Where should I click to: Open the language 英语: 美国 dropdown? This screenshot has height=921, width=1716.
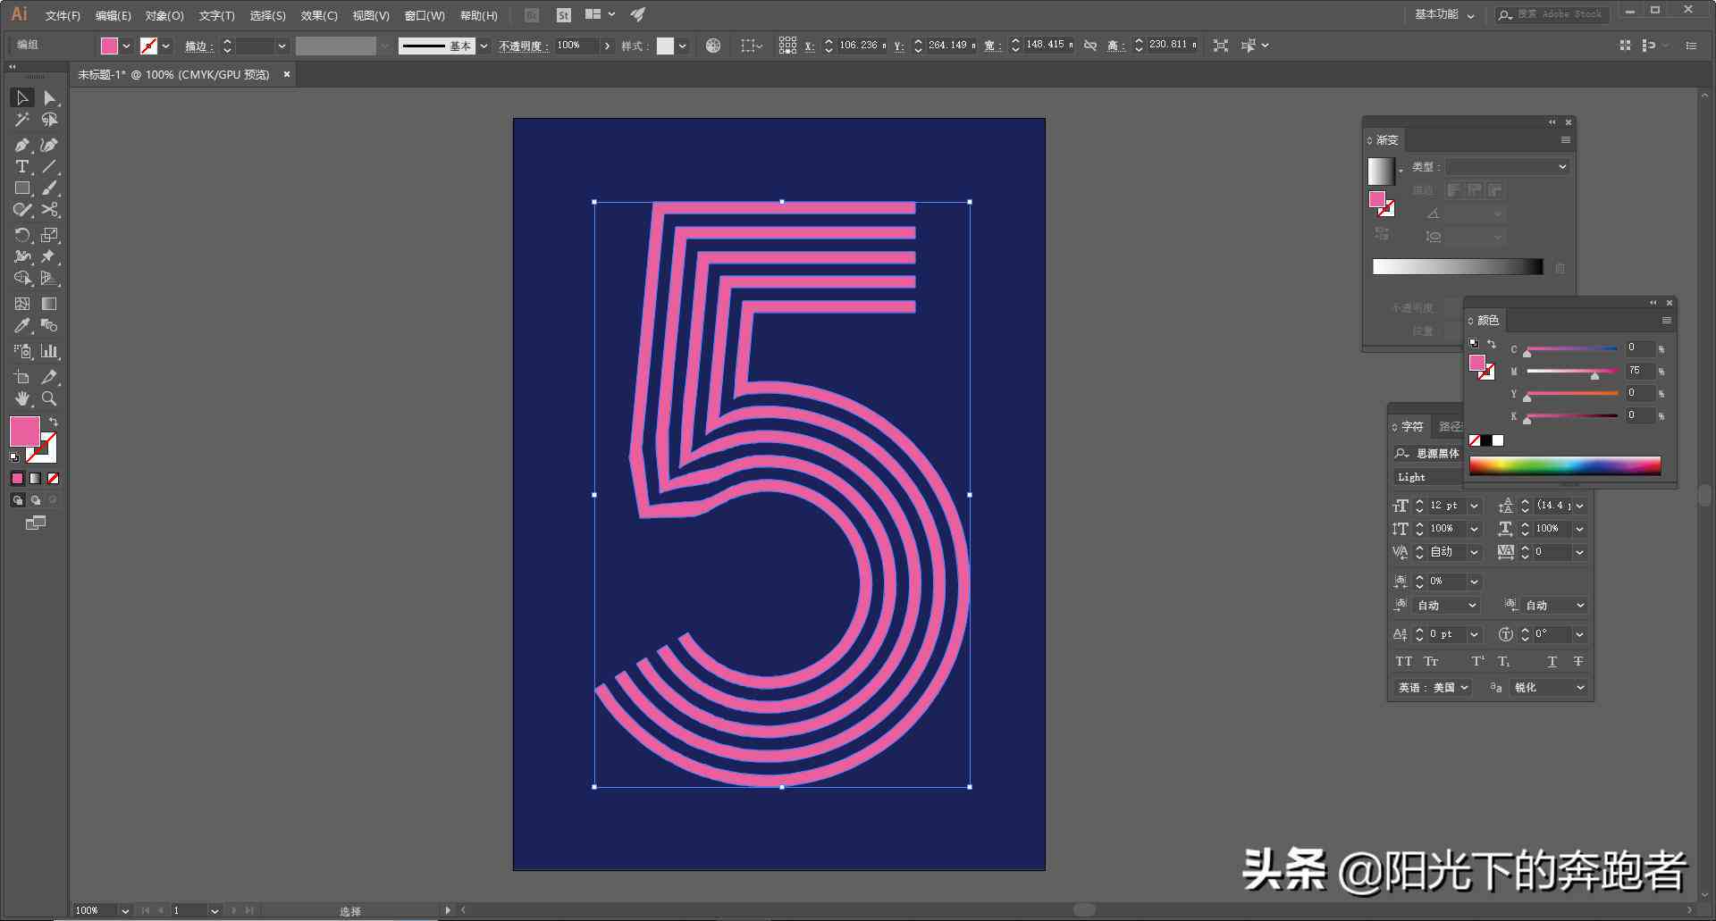[1433, 688]
